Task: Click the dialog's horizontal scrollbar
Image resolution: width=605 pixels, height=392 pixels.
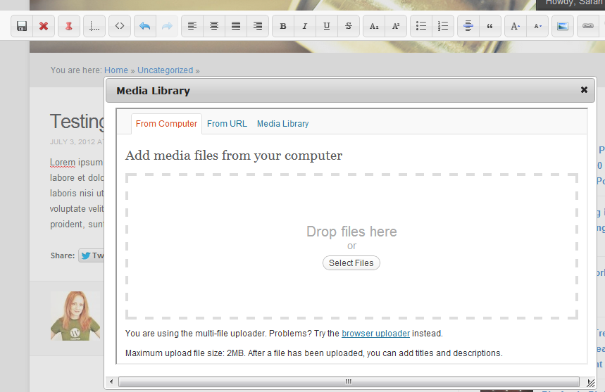Action: pyautogui.click(x=347, y=381)
